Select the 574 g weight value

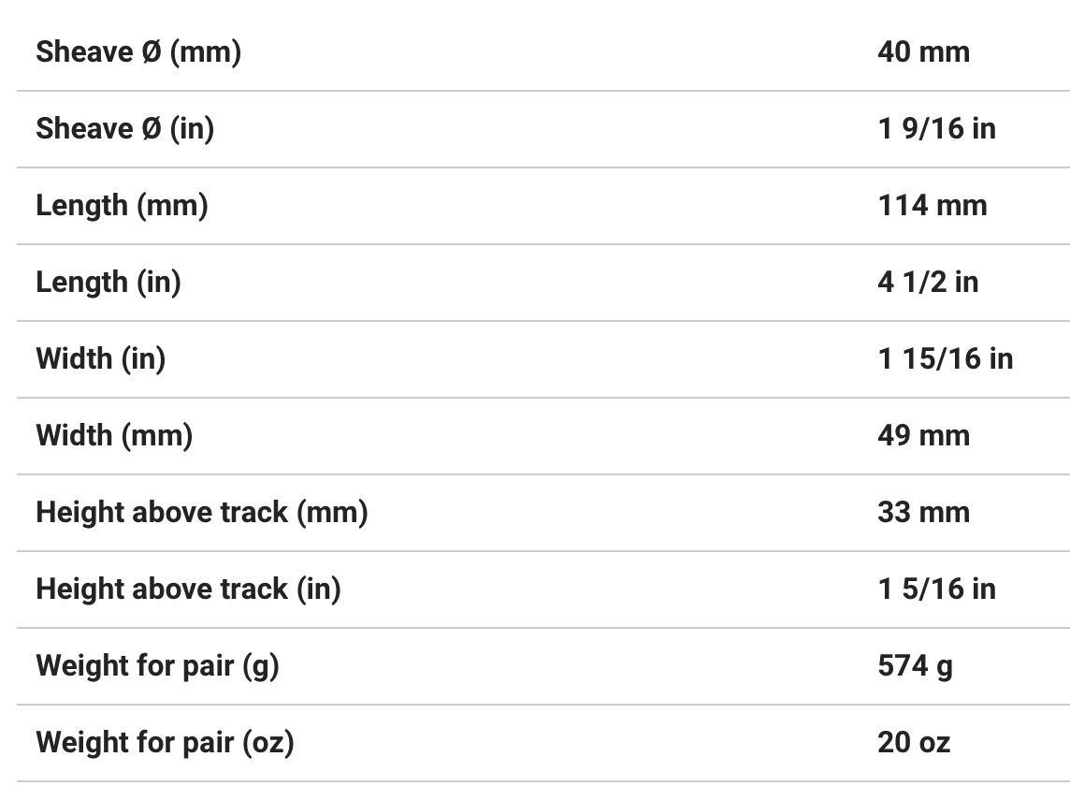point(915,666)
